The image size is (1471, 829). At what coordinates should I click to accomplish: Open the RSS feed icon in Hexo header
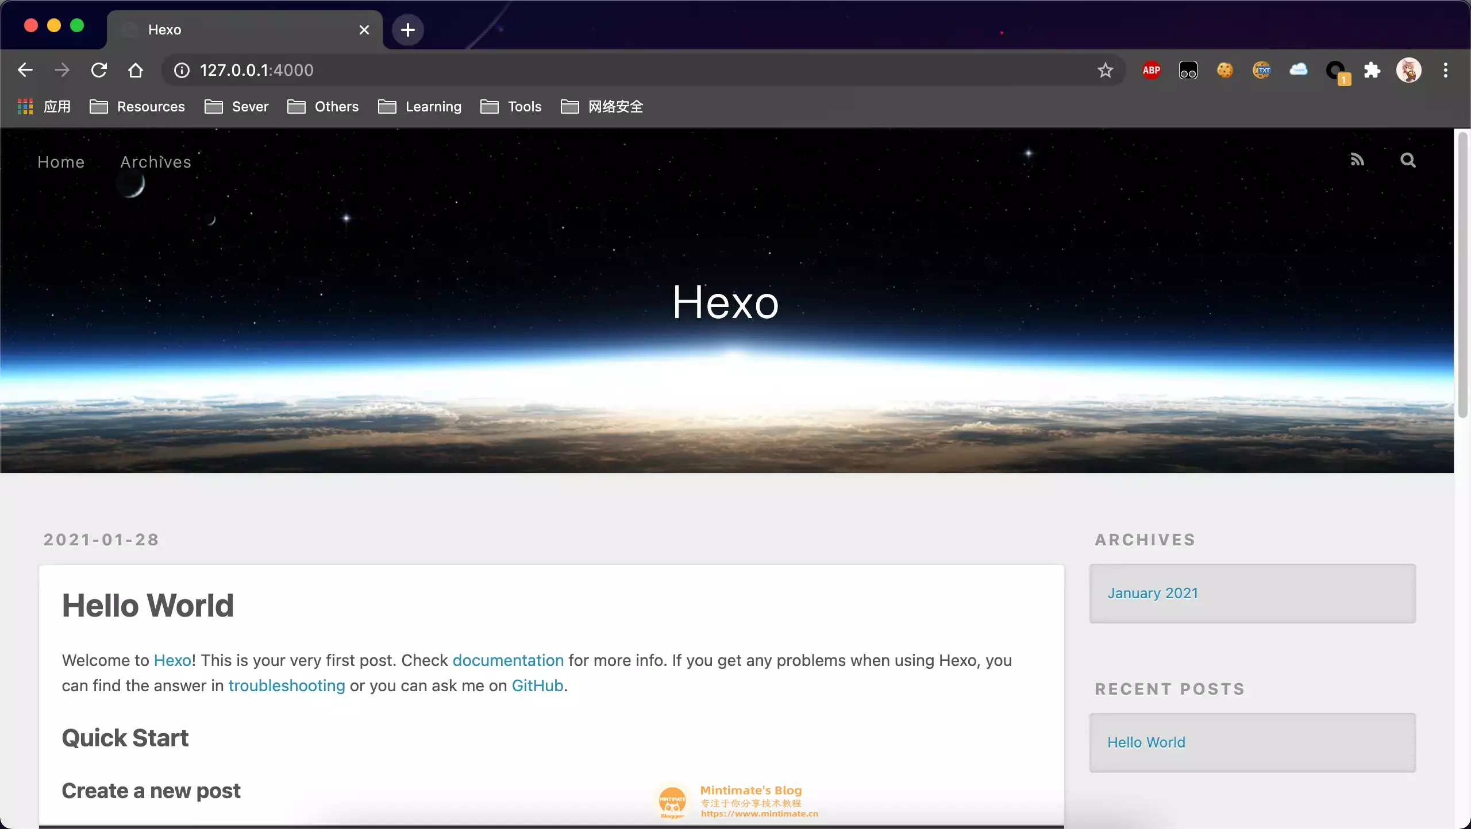1357,160
